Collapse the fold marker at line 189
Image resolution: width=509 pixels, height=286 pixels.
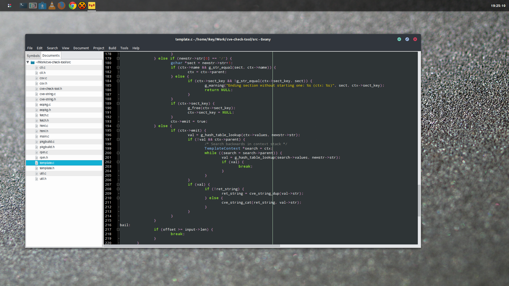coord(118,104)
